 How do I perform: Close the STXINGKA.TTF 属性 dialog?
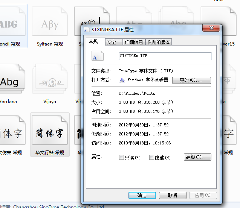tap(211, 28)
